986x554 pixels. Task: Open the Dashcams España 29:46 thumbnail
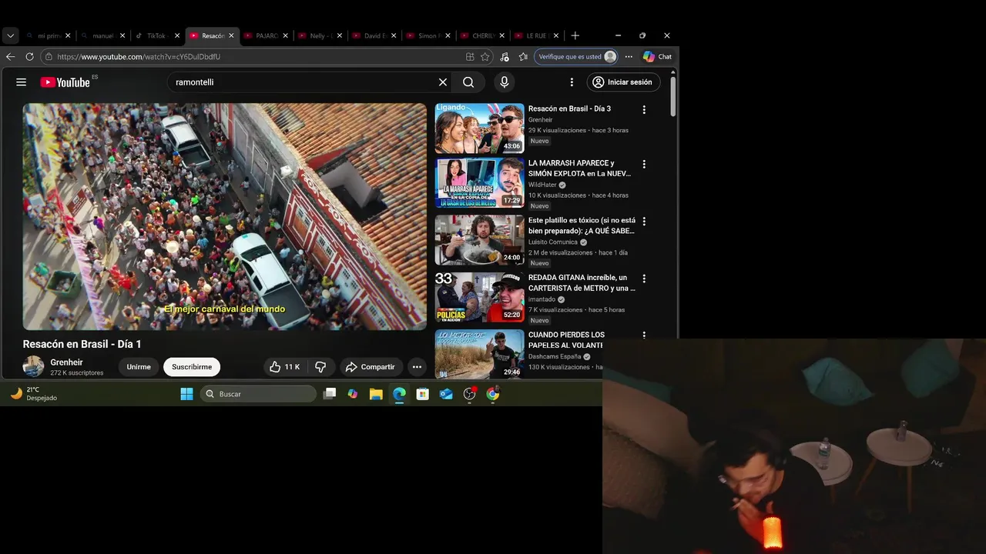tap(480, 354)
